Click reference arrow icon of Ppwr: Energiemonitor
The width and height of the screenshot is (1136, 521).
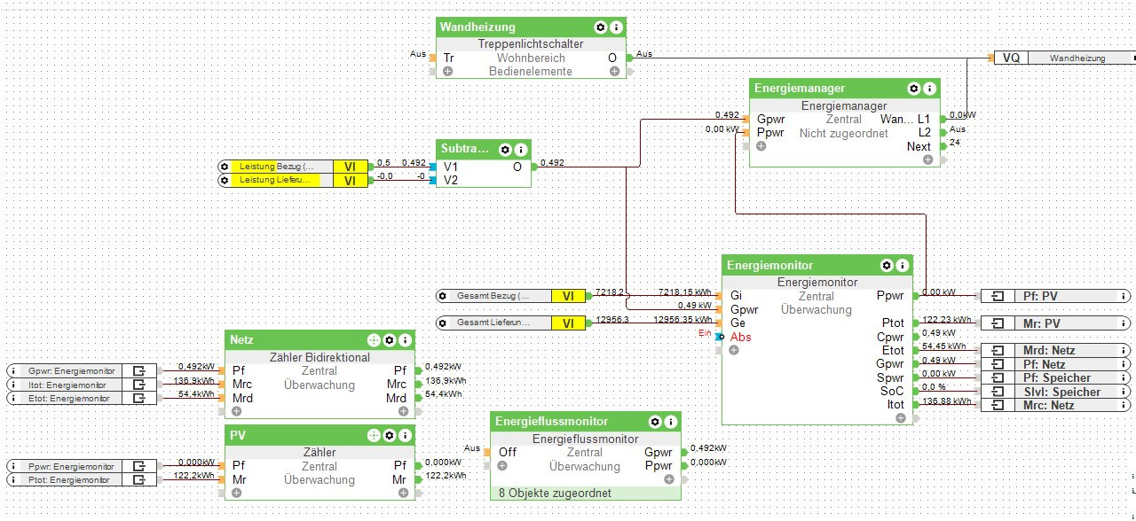139,466
